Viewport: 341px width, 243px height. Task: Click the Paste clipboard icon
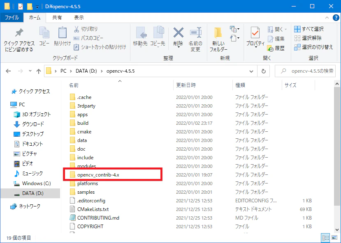click(x=62, y=36)
